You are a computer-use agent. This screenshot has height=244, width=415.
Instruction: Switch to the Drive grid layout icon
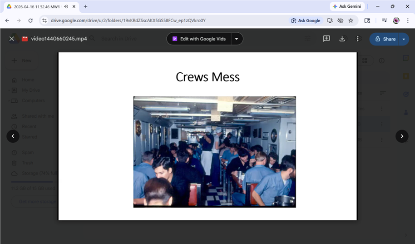click(x=365, y=60)
